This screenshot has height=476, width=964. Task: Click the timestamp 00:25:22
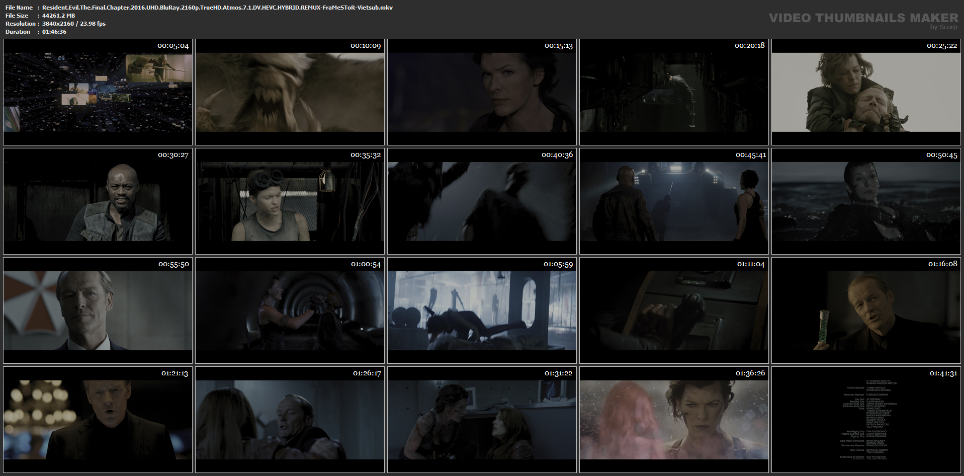click(x=941, y=46)
